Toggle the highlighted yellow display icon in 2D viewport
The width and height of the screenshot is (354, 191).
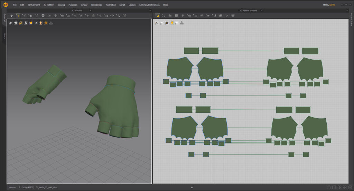pos(171,23)
